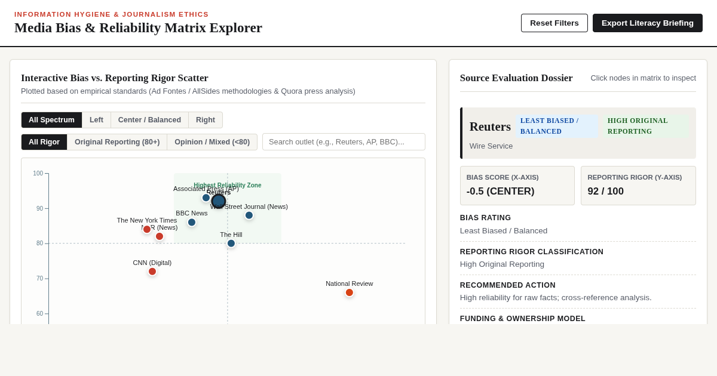717x376 pixels.
Task: Click the High Original Reporting badge
Action: (x=646, y=126)
